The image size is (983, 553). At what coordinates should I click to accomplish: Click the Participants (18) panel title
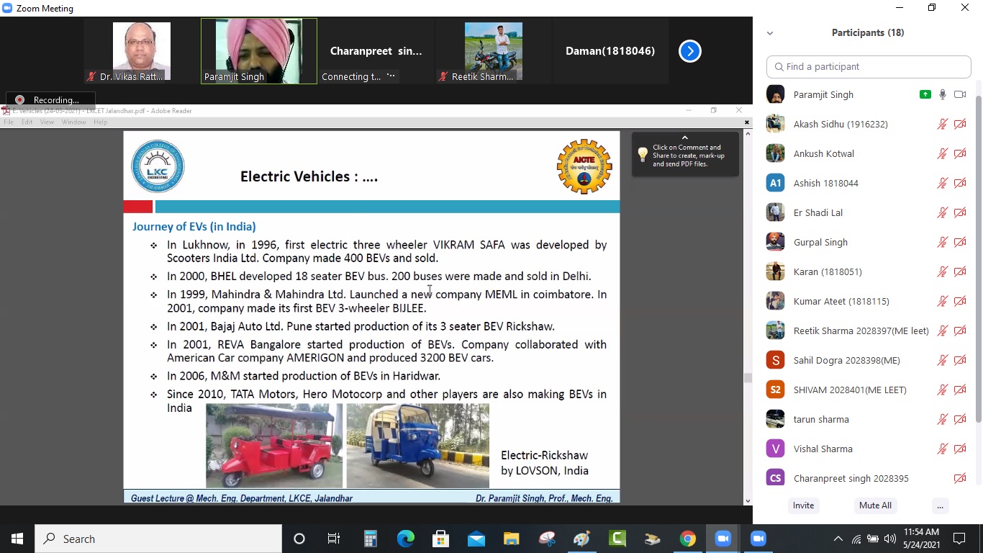868,32
